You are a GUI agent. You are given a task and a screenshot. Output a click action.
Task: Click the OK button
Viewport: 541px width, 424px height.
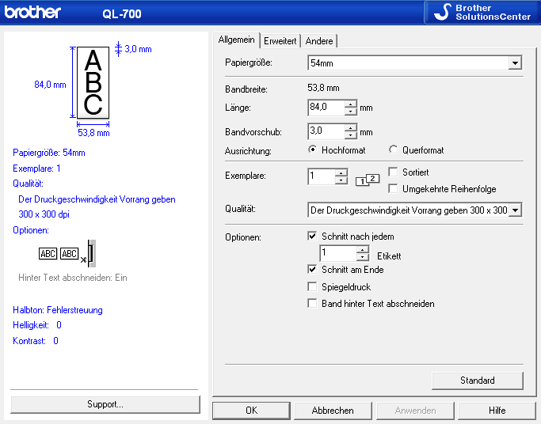click(251, 411)
